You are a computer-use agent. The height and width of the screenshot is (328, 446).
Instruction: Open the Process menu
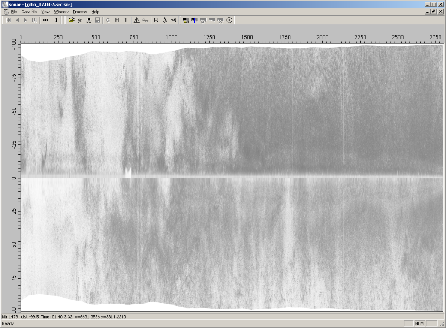tap(80, 12)
